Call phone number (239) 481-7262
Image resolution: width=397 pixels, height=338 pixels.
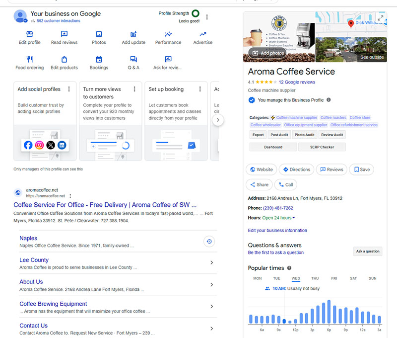coord(278,208)
